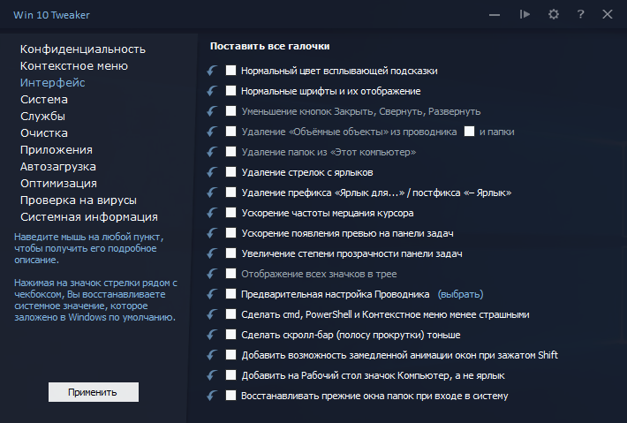This screenshot has height=423, width=627.
Task: Select the 'Интерфейс' sidebar item
Action: [x=52, y=83]
